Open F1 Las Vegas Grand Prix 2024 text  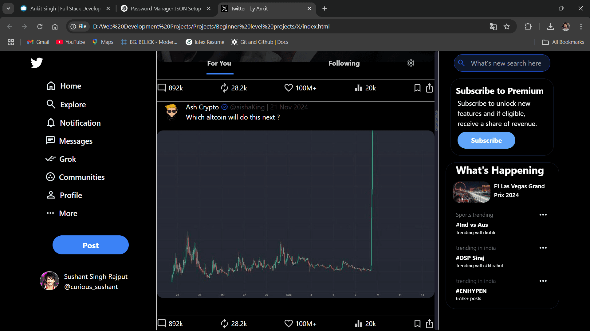[x=519, y=191]
